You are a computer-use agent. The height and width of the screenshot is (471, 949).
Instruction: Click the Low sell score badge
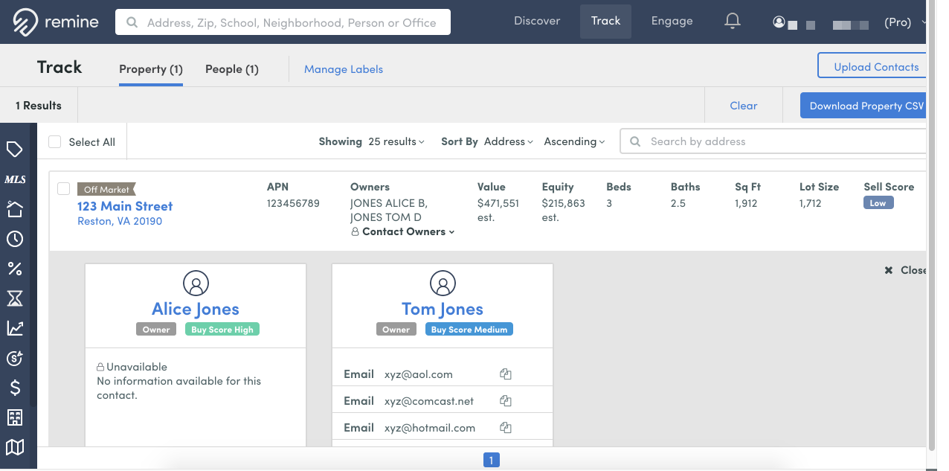878,203
